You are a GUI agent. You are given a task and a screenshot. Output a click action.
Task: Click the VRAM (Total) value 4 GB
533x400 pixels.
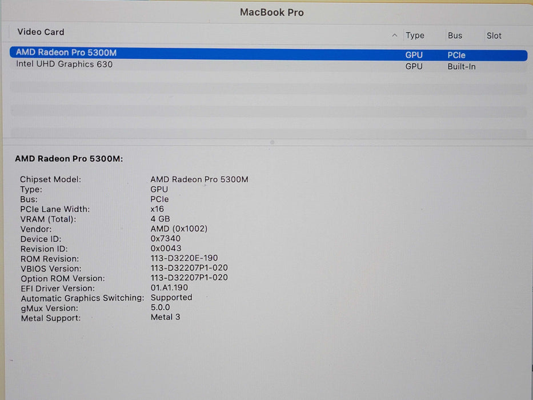(160, 219)
